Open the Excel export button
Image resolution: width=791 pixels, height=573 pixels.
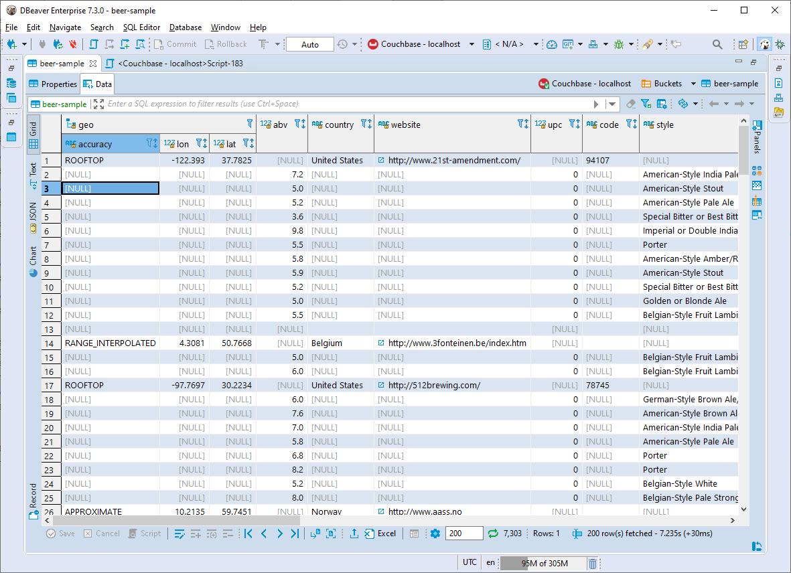pos(380,534)
